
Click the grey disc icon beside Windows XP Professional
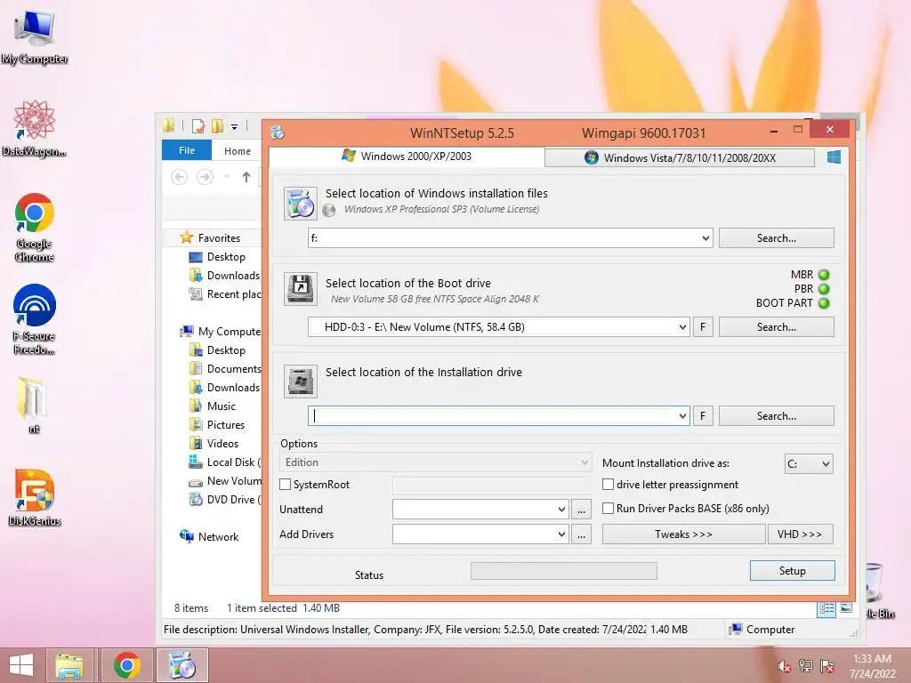(329, 210)
